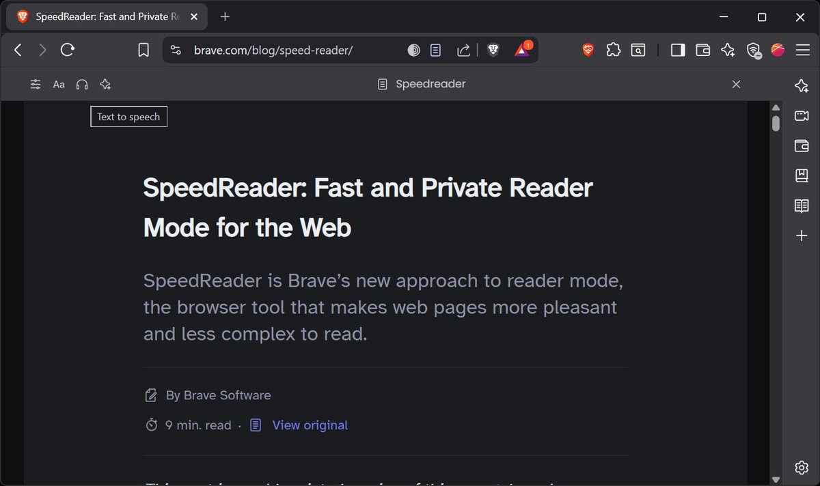
Task: Open Leo AI from the toolbar
Action: click(x=728, y=49)
